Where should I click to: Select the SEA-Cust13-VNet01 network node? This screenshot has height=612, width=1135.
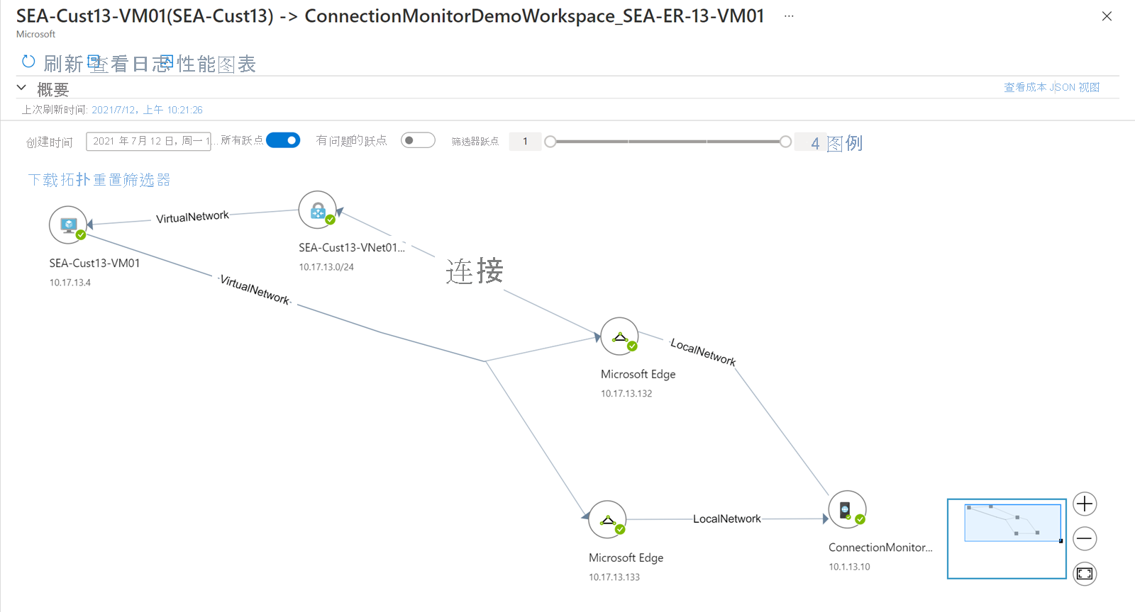(x=318, y=210)
